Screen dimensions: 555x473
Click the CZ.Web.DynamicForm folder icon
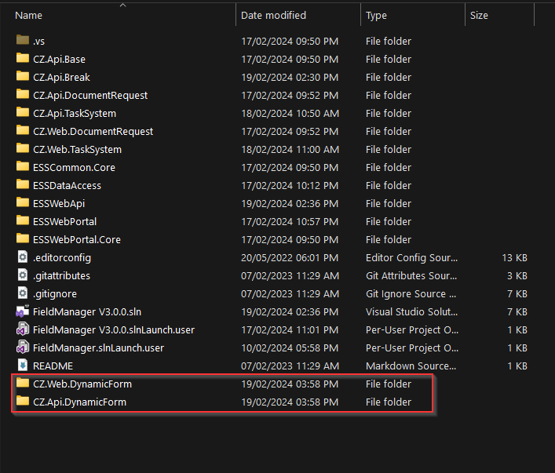click(23, 383)
